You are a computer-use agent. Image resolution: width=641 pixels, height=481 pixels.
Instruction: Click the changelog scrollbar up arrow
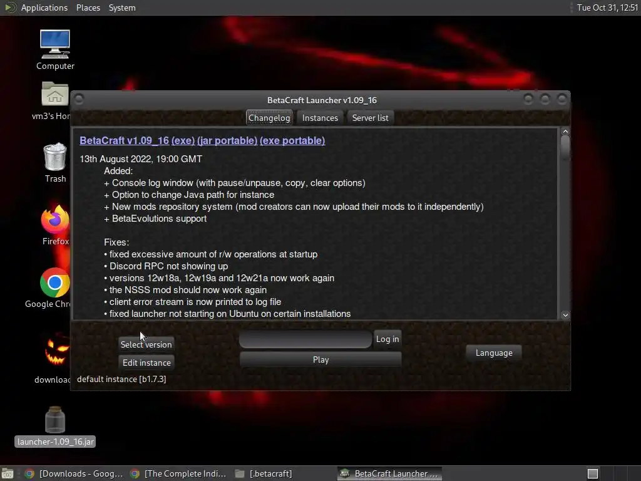565,132
